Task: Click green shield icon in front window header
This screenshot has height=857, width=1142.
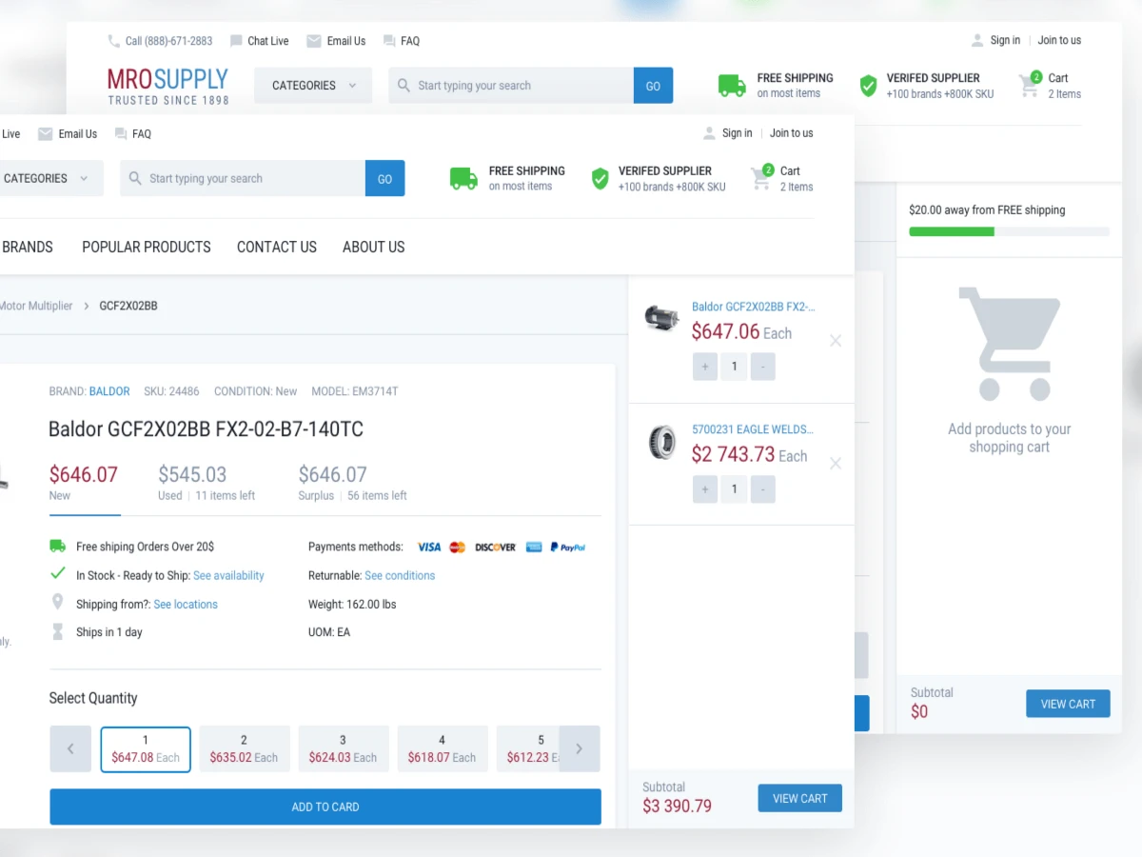Action: tap(600, 179)
